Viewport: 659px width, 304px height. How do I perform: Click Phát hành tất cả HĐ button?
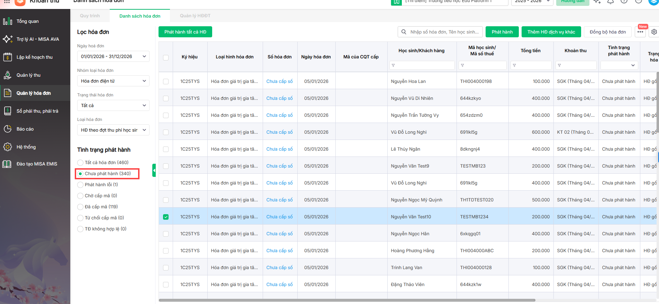pos(185,32)
